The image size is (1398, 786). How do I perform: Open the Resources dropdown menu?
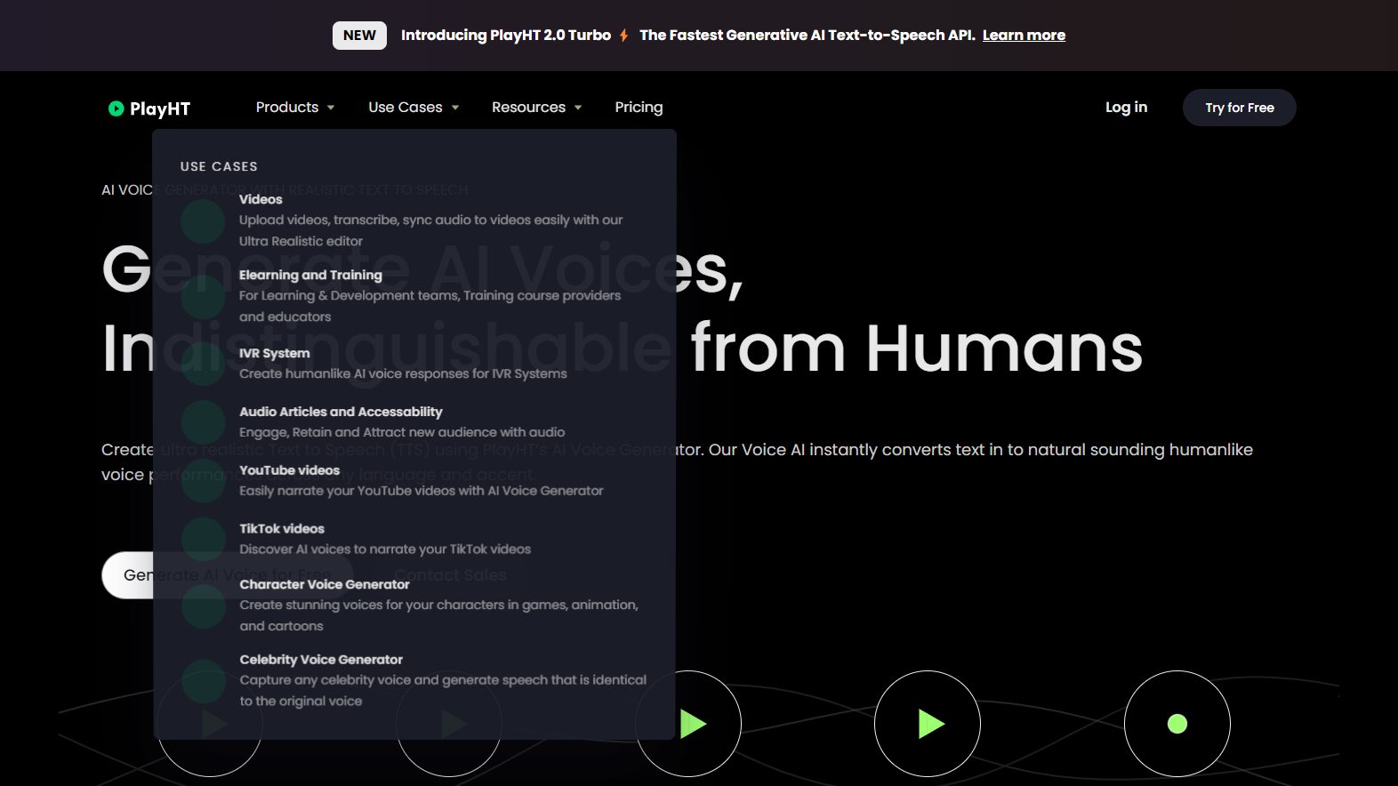(536, 108)
